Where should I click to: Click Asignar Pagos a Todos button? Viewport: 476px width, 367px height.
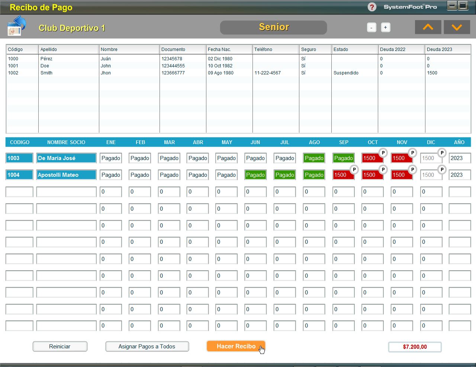point(147,347)
